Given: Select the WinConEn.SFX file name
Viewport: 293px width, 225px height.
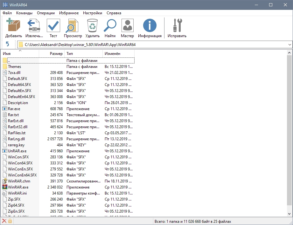Looking at the screenshot, I should point(20,169).
